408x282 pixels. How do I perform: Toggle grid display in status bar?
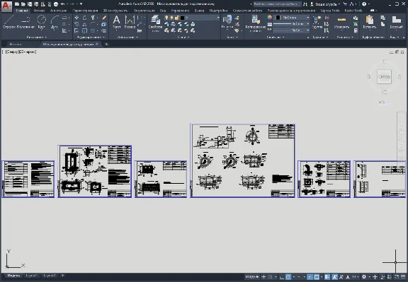point(271,277)
